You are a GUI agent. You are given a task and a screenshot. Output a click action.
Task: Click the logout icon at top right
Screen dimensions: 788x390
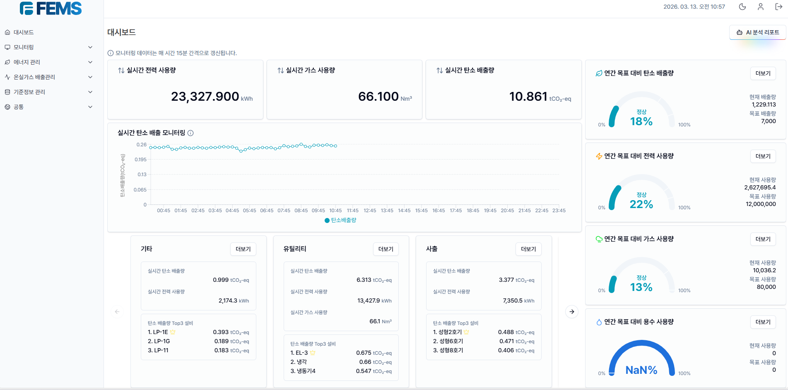tap(778, 7)
